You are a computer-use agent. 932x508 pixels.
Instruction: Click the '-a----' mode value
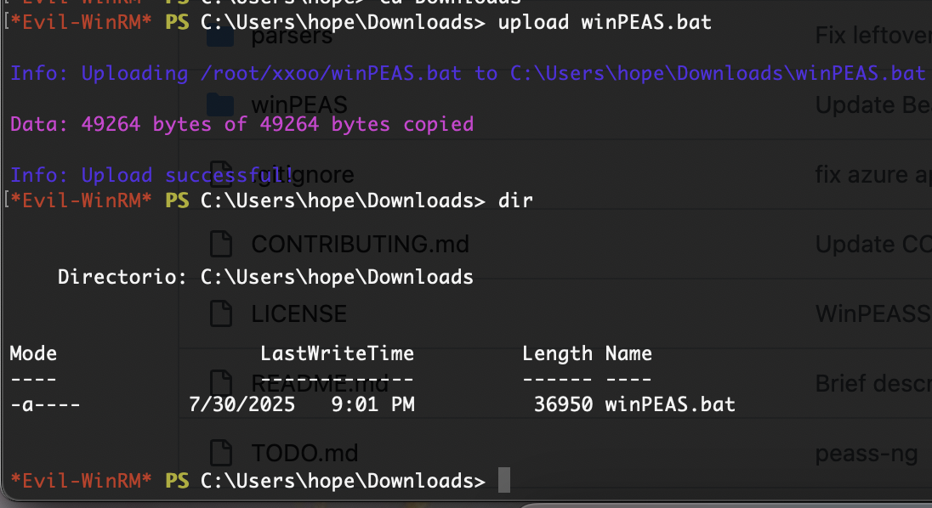[45, 404]
